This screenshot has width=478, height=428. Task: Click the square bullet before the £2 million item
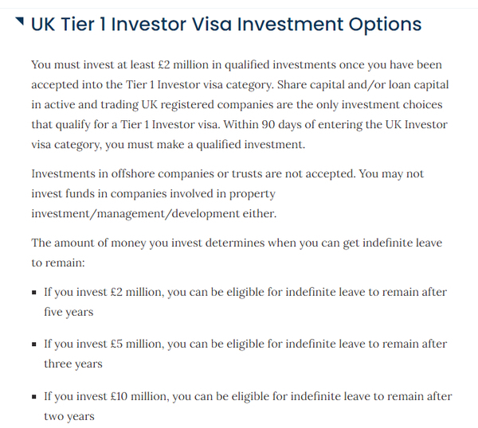point(33,293)
